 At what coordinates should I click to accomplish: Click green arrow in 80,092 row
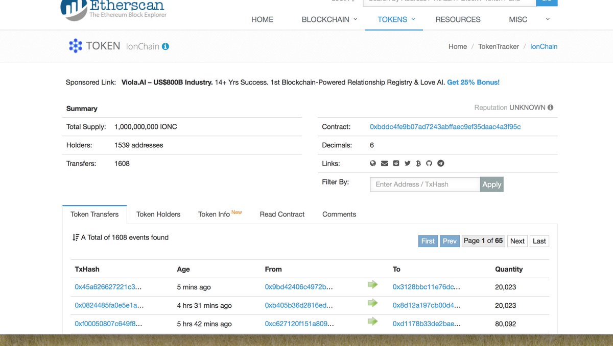tap(373, 321)
